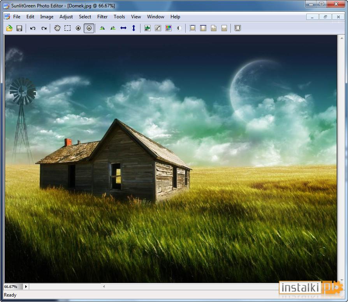Open the Curves adjustment
The image size is (348, 302).
(158, 28)
